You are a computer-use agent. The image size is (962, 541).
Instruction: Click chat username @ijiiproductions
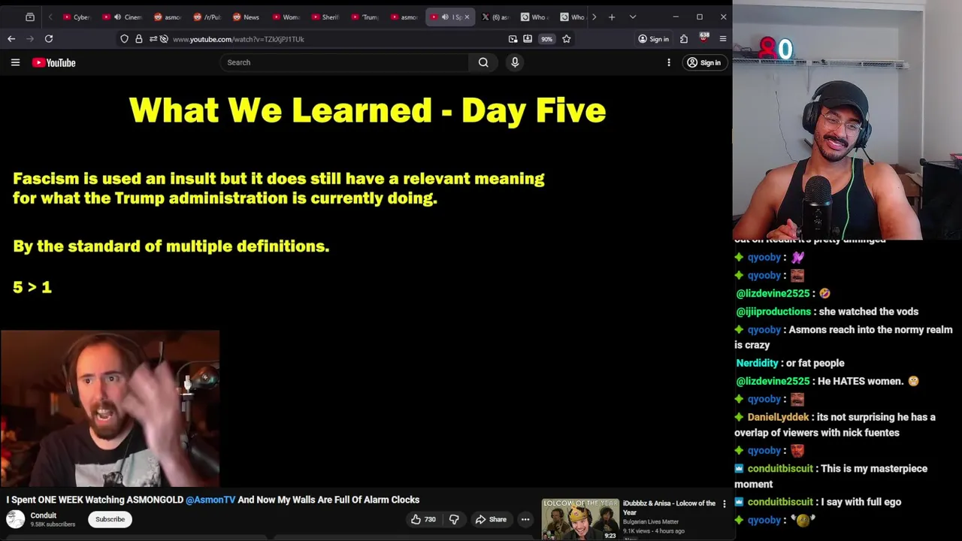point(773,311)
